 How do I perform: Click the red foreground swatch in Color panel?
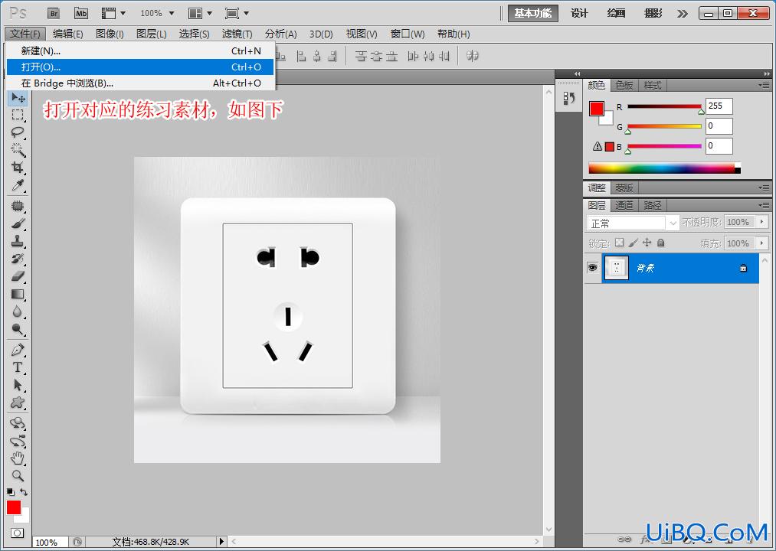pyautogui.click(x=597, y=109)
